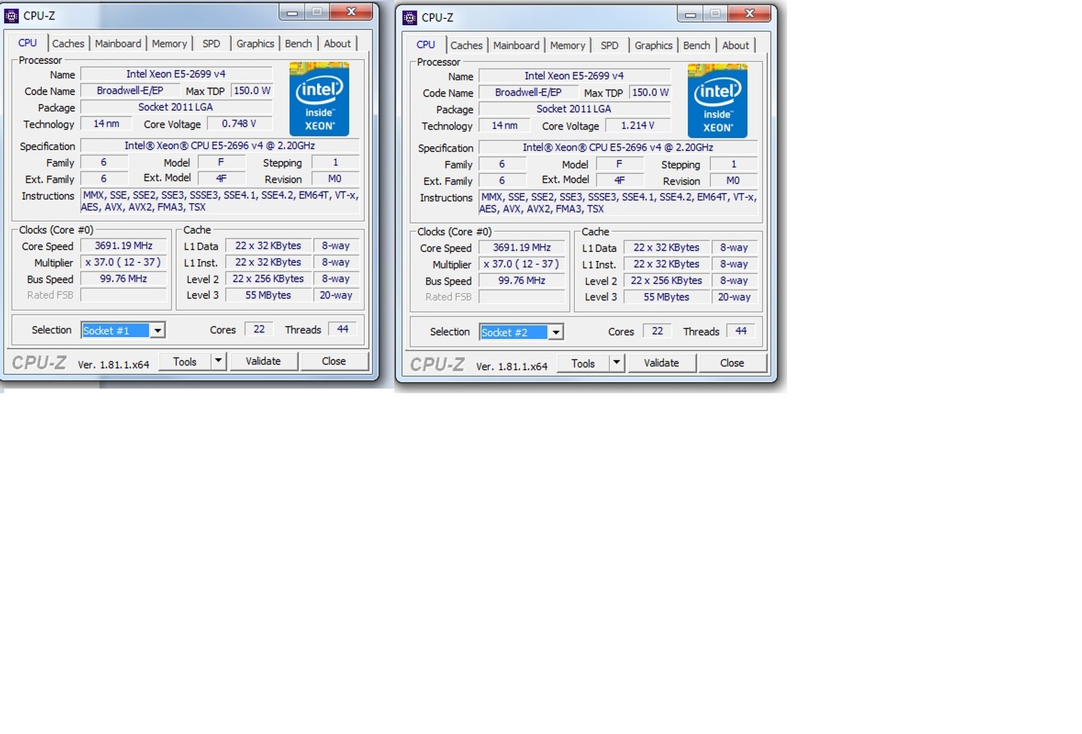
Task: Click Intel Inside Xeon logo in left window
Action: [x=319, y=99]
